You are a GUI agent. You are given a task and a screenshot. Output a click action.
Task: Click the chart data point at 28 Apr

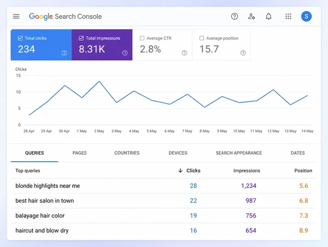[30, 115]
